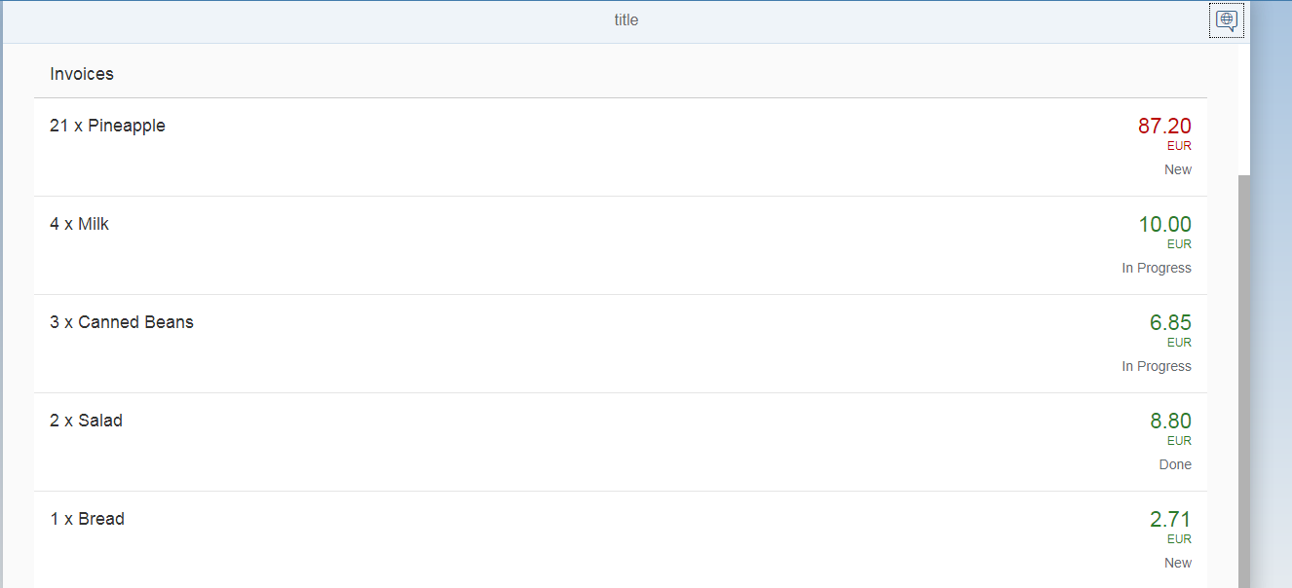This screenshot has height=588, width=1292.
Task: Click the Invoices list header
Action: click(x=82, y=74)
